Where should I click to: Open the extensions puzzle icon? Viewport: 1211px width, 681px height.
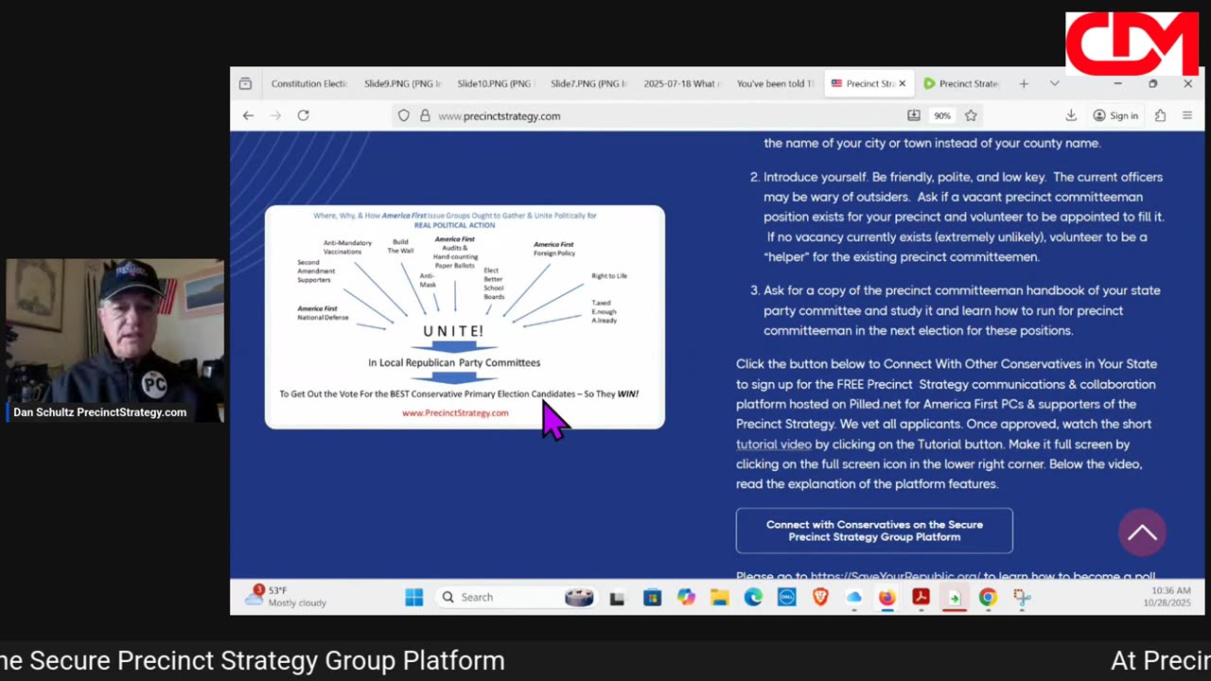pos(1160,115)
